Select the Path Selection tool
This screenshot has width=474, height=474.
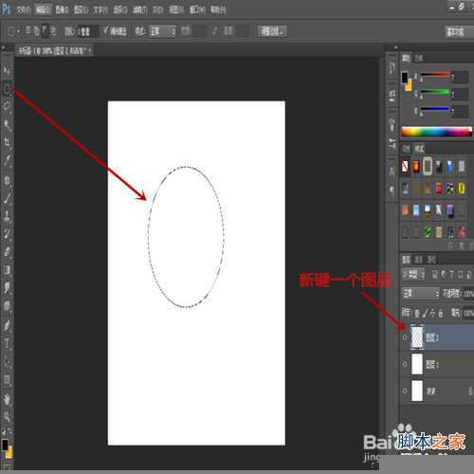click(x=7, y=361)
